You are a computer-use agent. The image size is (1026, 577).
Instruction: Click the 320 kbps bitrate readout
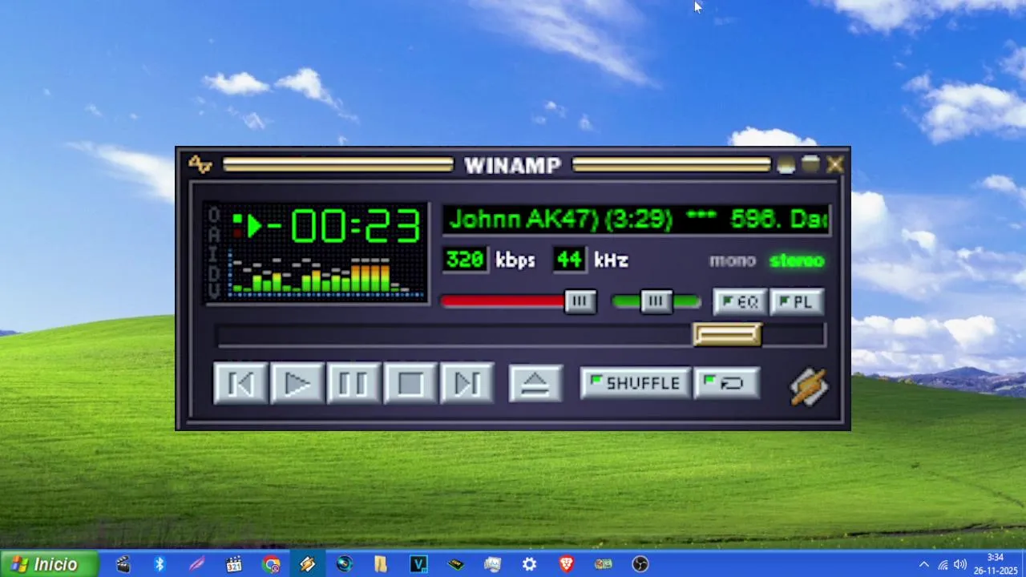pos(465,260)
